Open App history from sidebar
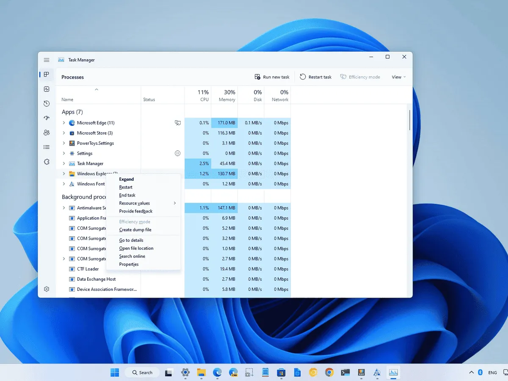The height and width of the screenshot is (381, 508). pos(47,104)
